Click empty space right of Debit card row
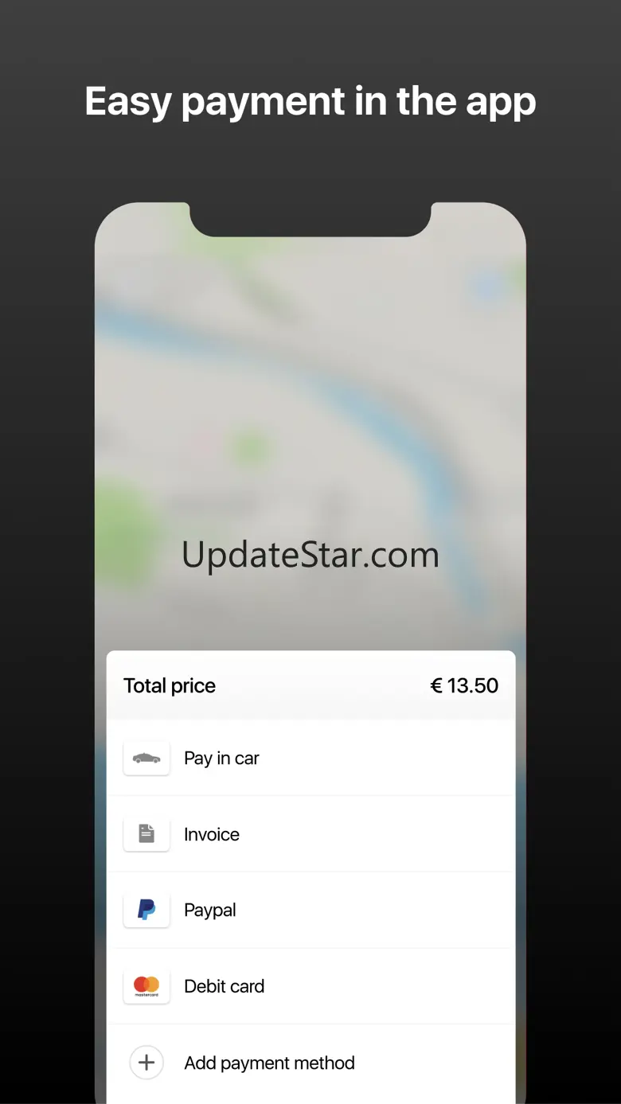Viewport: 621px width, 1104px height. 389,986
